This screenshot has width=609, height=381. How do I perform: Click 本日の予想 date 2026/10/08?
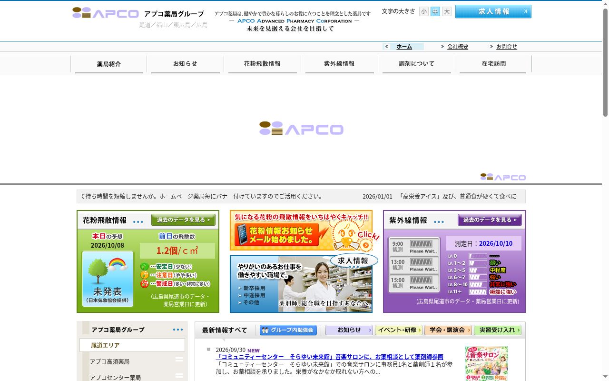click(x=108, y=246)
